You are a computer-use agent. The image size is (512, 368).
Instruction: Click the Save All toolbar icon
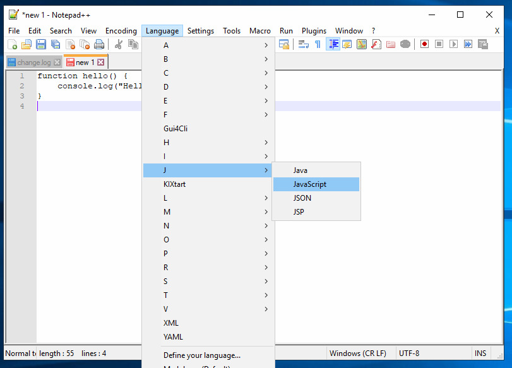coord(54,44)
